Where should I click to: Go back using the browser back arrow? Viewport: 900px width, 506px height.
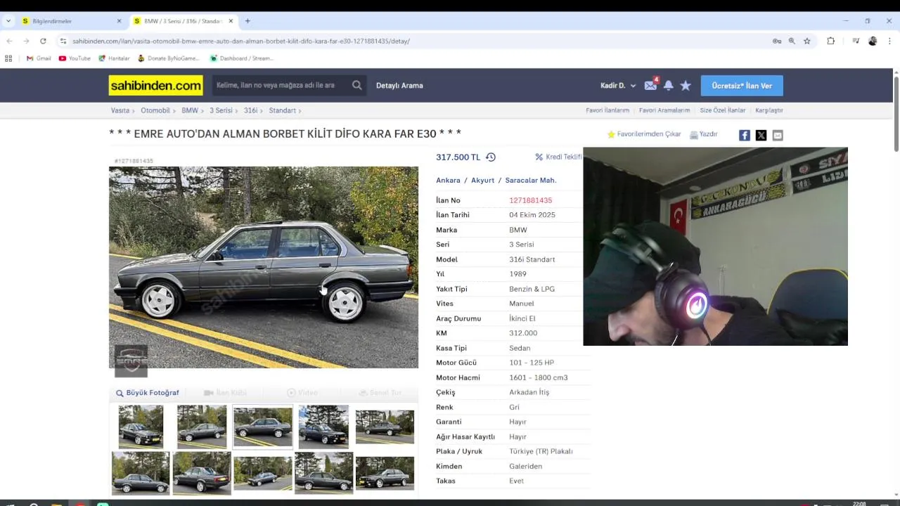9,41
